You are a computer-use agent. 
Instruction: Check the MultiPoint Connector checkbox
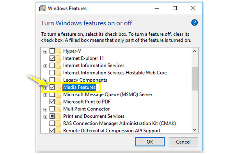[x=52, y=109]
